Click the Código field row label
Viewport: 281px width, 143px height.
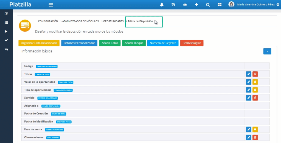(29, 66)
